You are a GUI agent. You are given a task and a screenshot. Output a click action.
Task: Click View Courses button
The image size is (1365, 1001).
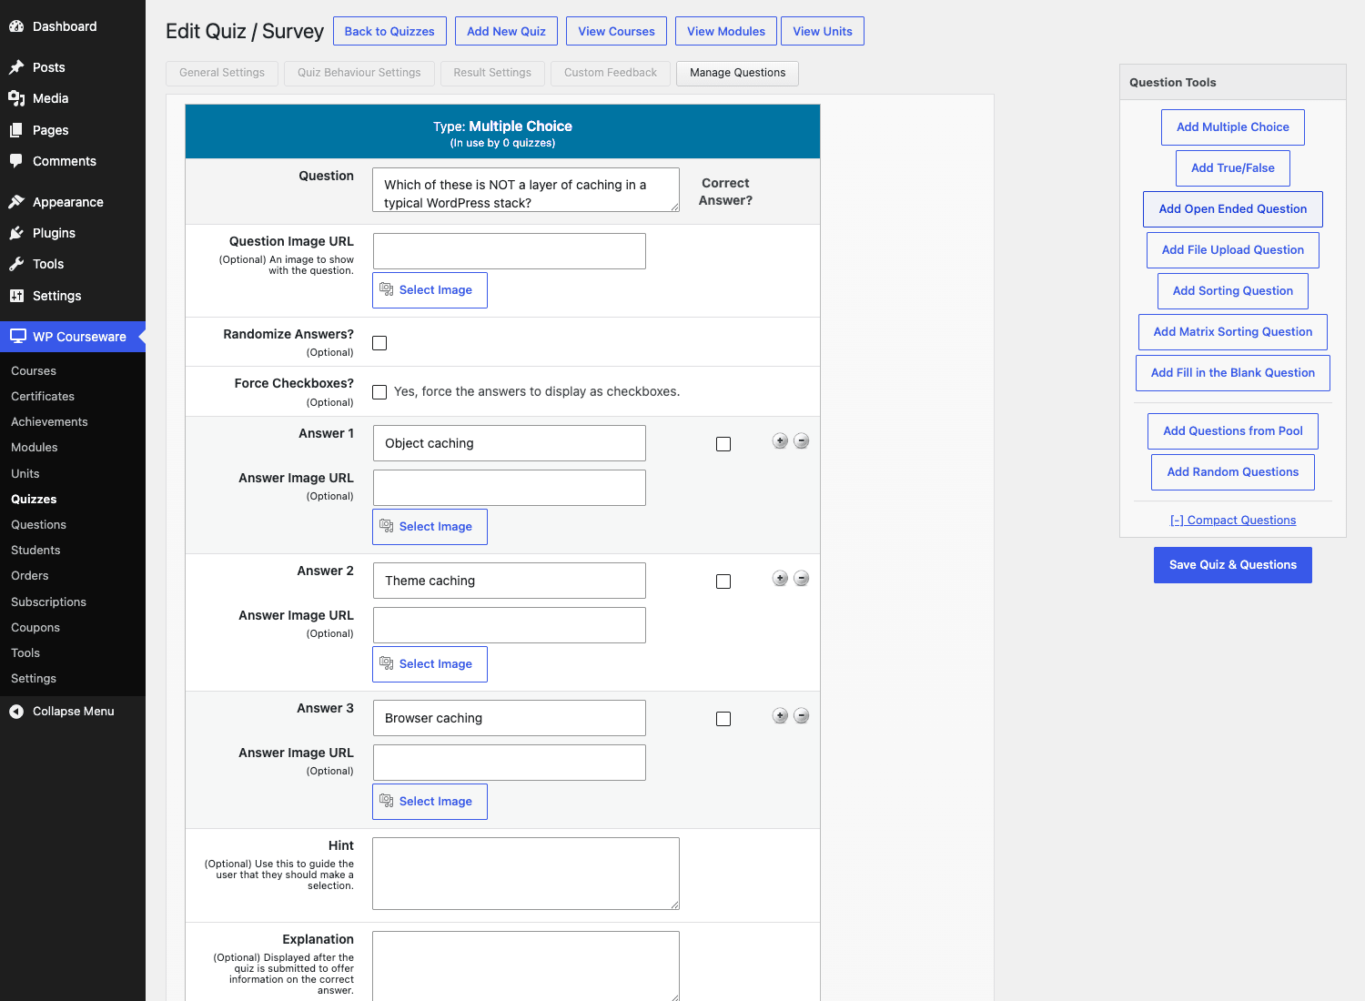pyautogui.click(x=617, y=31)
